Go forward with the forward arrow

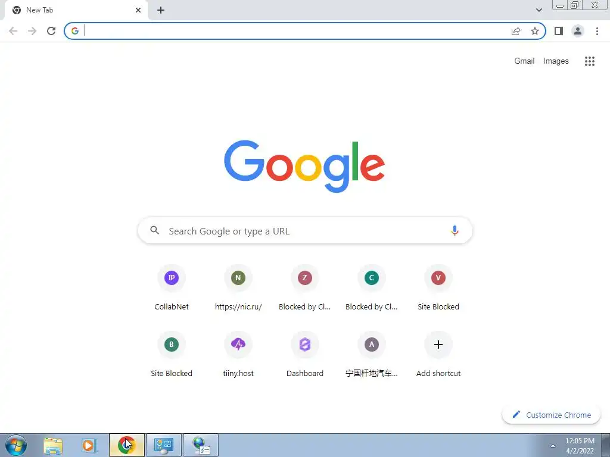point(32,31)
